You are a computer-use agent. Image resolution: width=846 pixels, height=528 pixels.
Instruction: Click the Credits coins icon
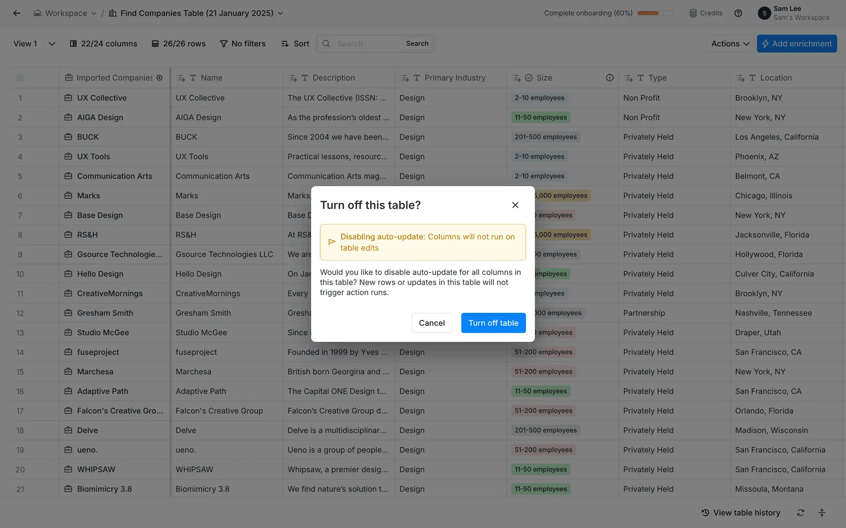pyautogui.click(x=693, y=13)
